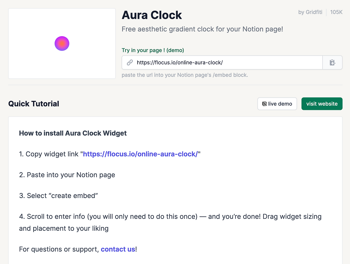
Task: Click the flocus.io URL text field
Action: (224, 62)
